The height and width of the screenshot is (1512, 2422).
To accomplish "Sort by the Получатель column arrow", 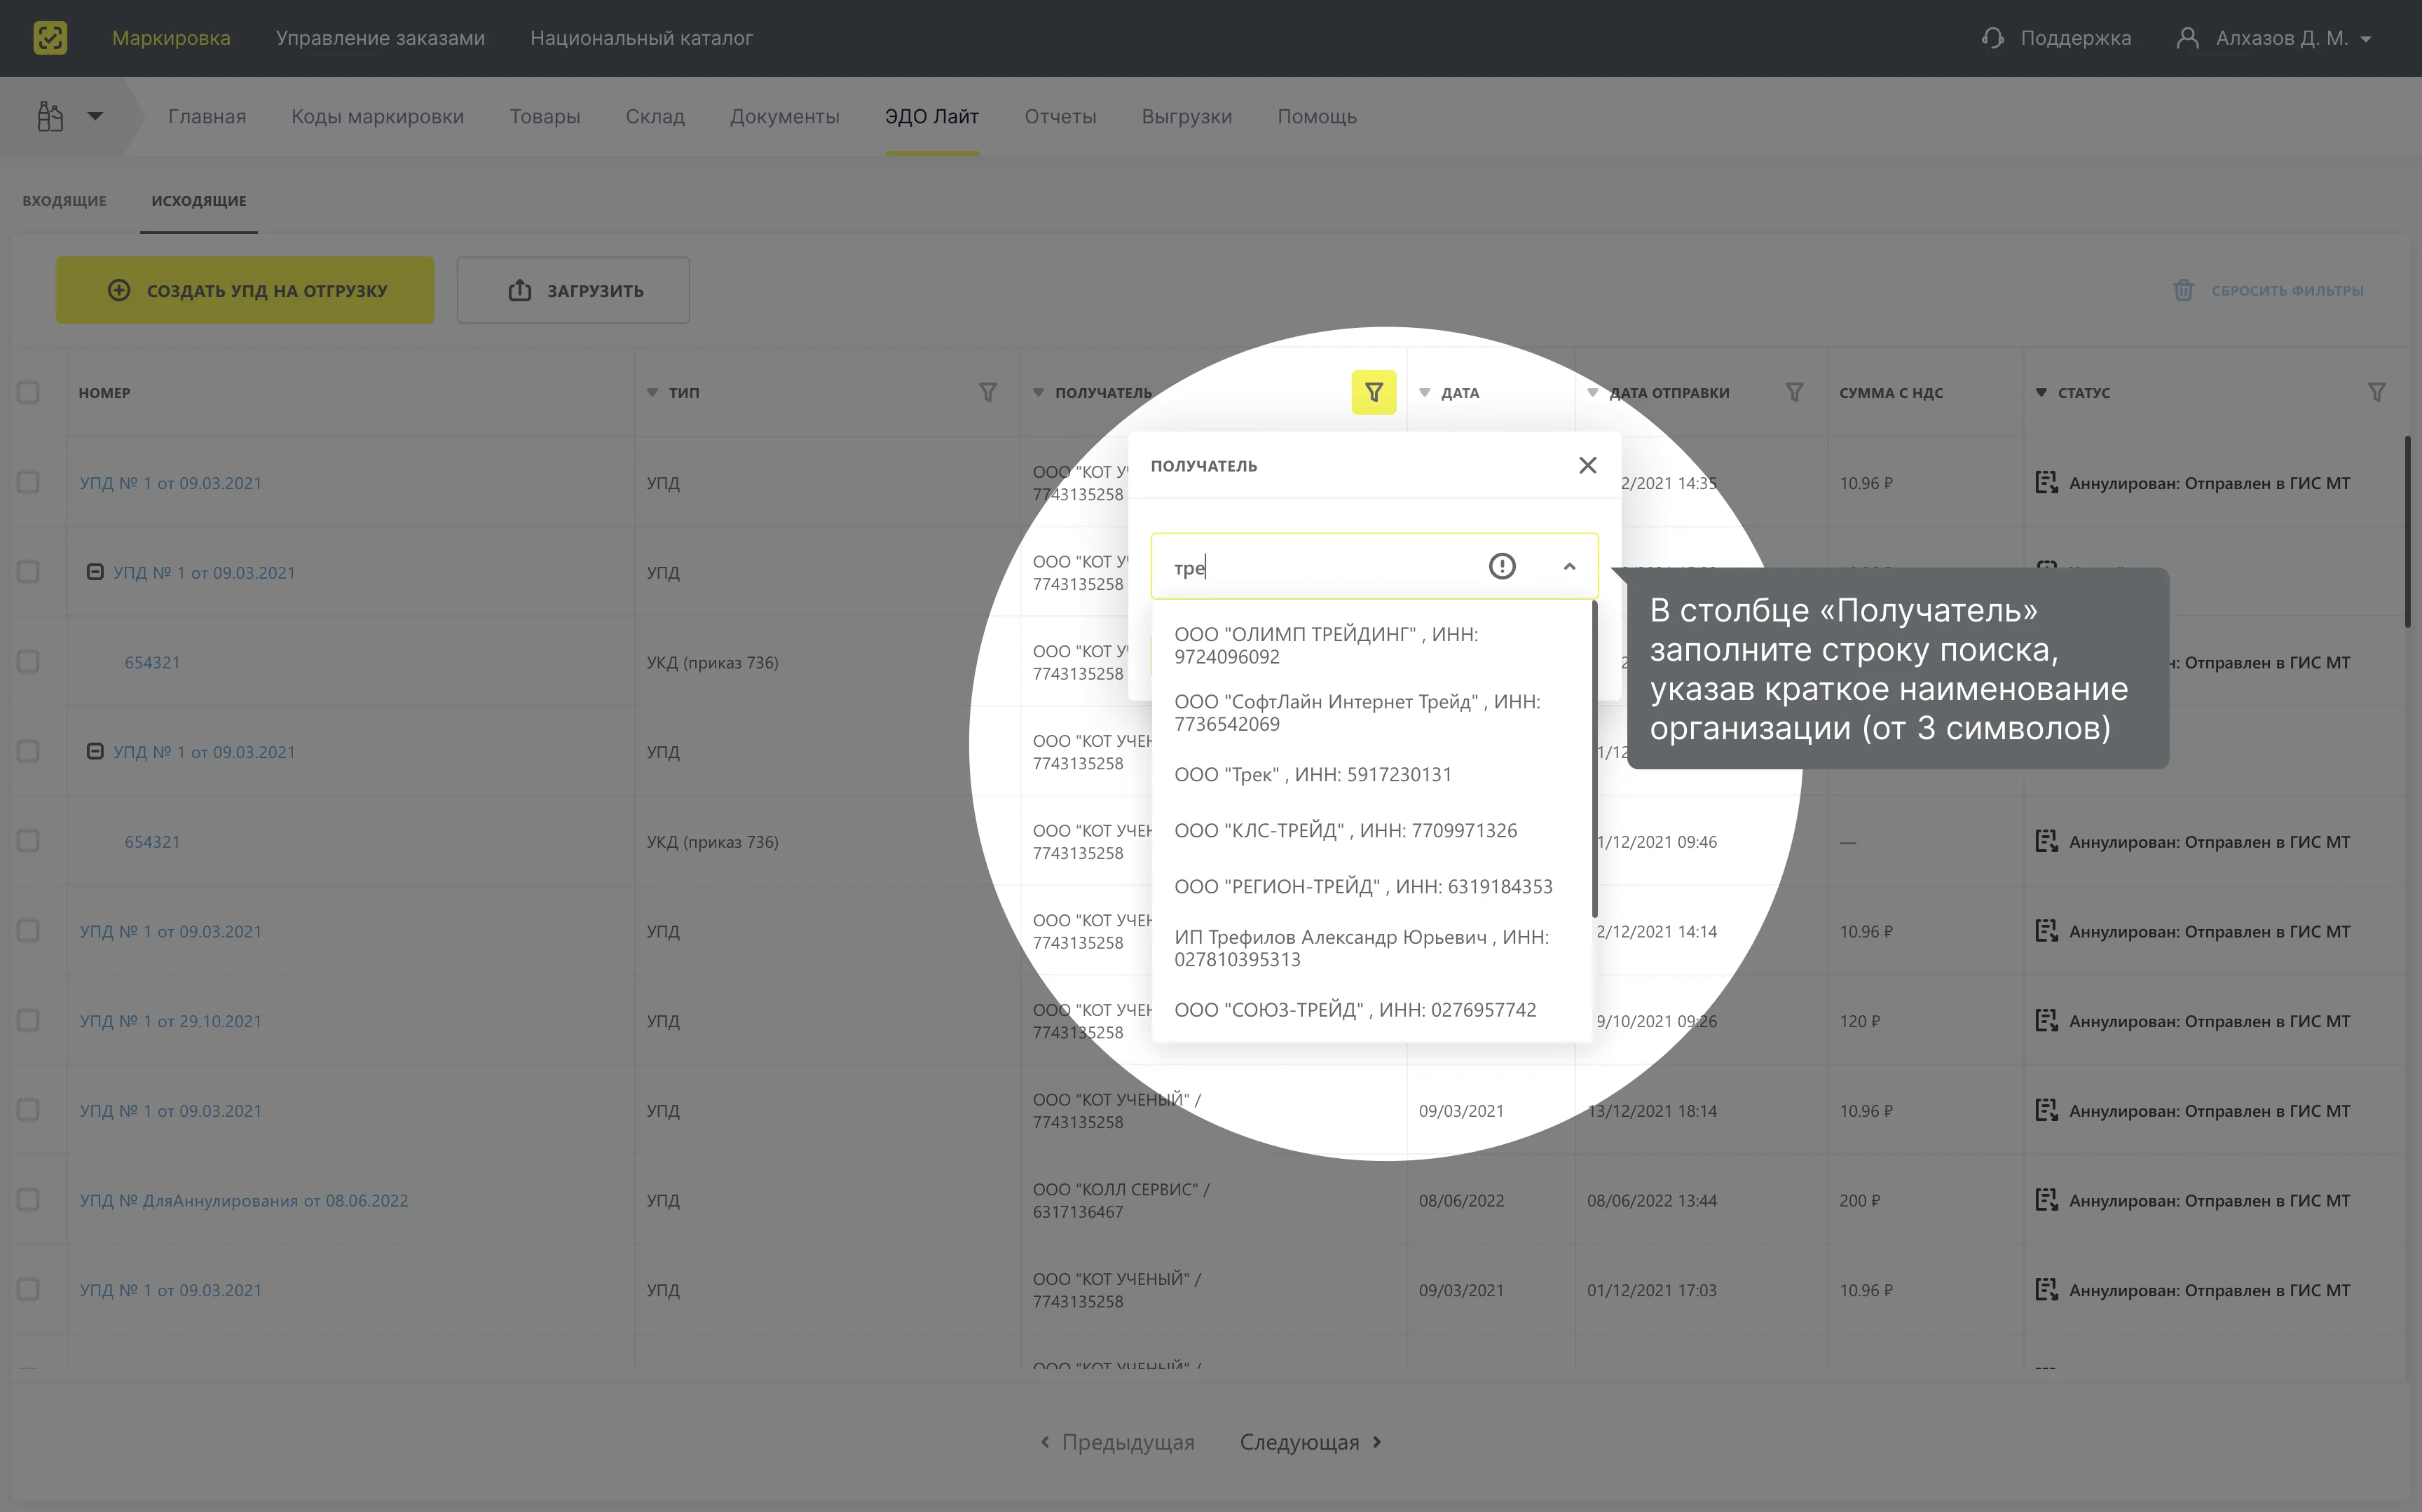I will 1038,393.
